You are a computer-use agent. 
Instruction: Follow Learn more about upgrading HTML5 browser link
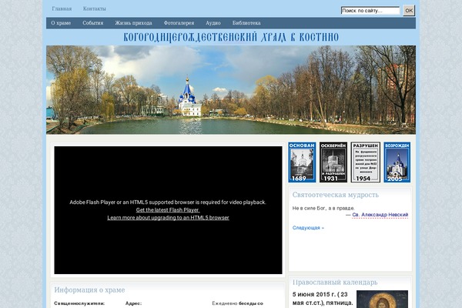coord(168,217)
